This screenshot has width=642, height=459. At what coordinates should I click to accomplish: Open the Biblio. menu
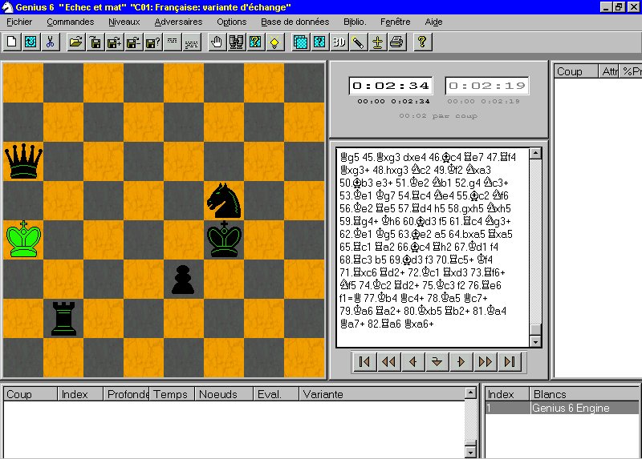[355, 22]
